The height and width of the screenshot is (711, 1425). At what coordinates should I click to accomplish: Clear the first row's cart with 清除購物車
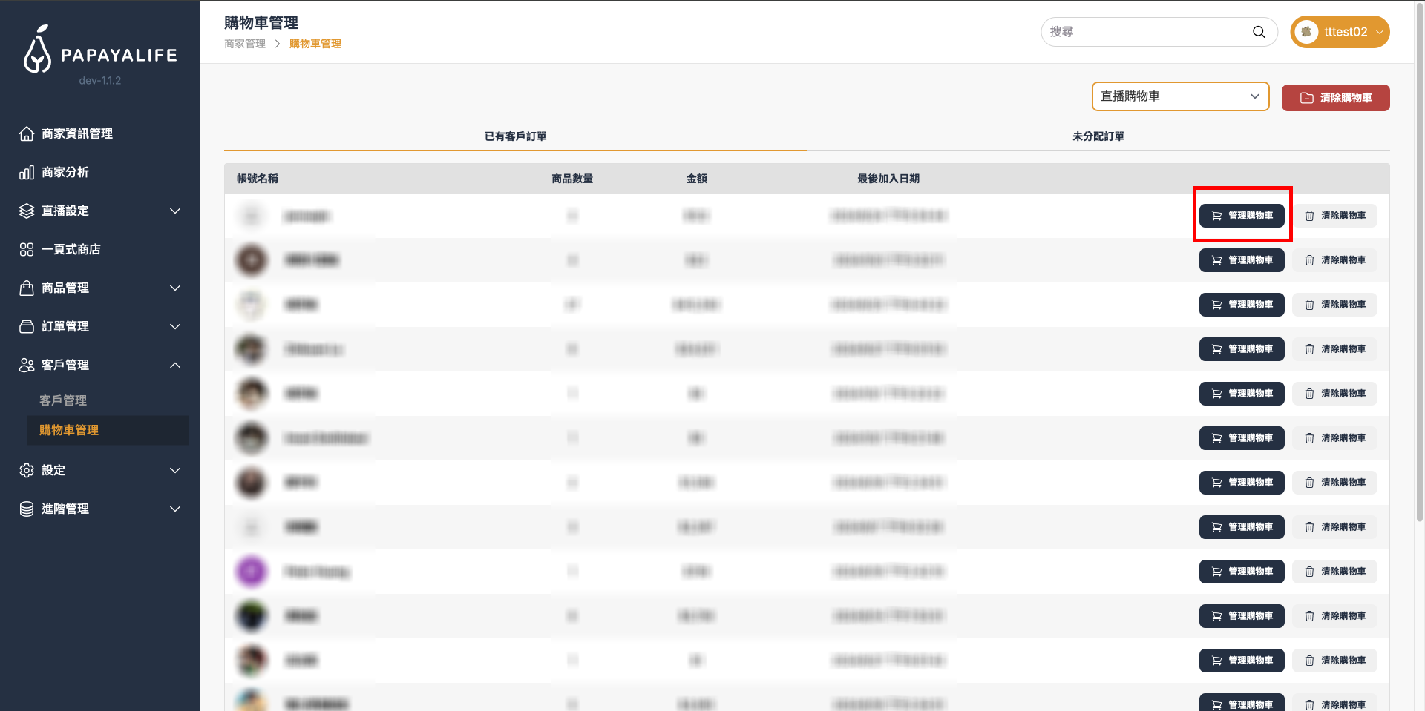[1334, 216]
